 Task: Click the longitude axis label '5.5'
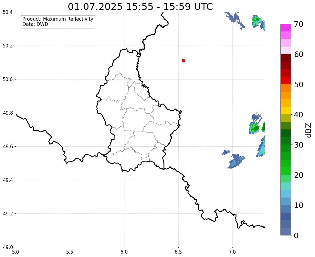pyautogui.click(x=70, y=252)
